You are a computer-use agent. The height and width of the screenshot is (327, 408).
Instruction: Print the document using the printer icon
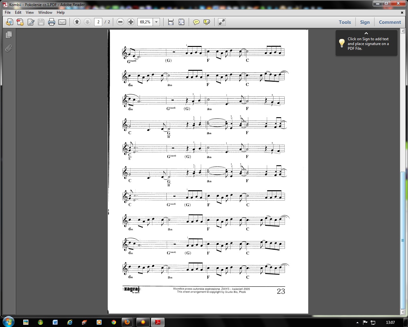click(x=52, y=22)
